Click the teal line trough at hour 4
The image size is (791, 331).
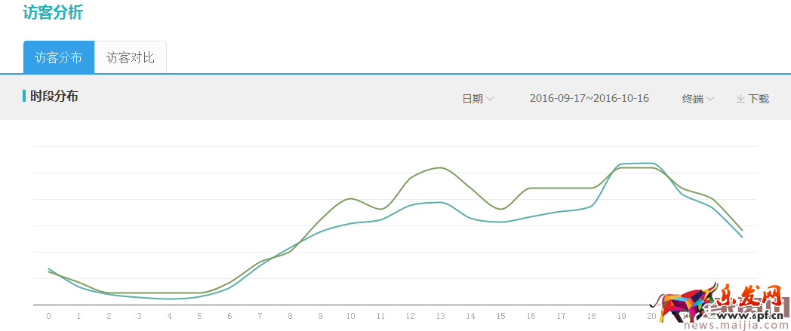(170, 299)
